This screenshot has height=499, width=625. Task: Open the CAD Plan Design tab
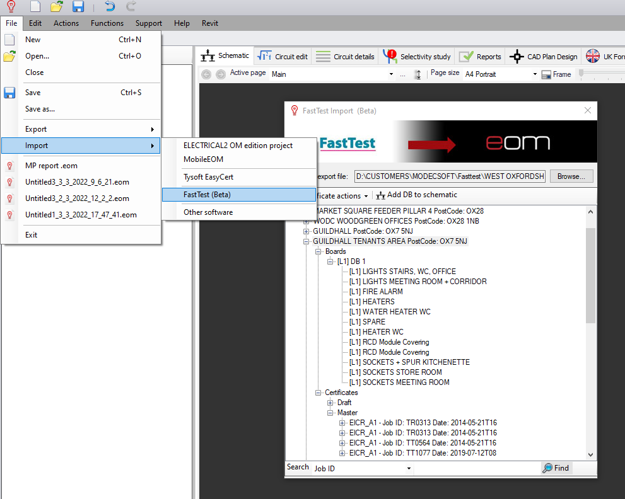543,57
